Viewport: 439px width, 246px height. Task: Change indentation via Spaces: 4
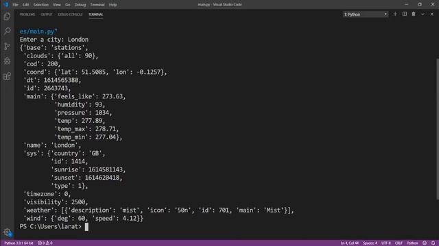tap(370, 243)
